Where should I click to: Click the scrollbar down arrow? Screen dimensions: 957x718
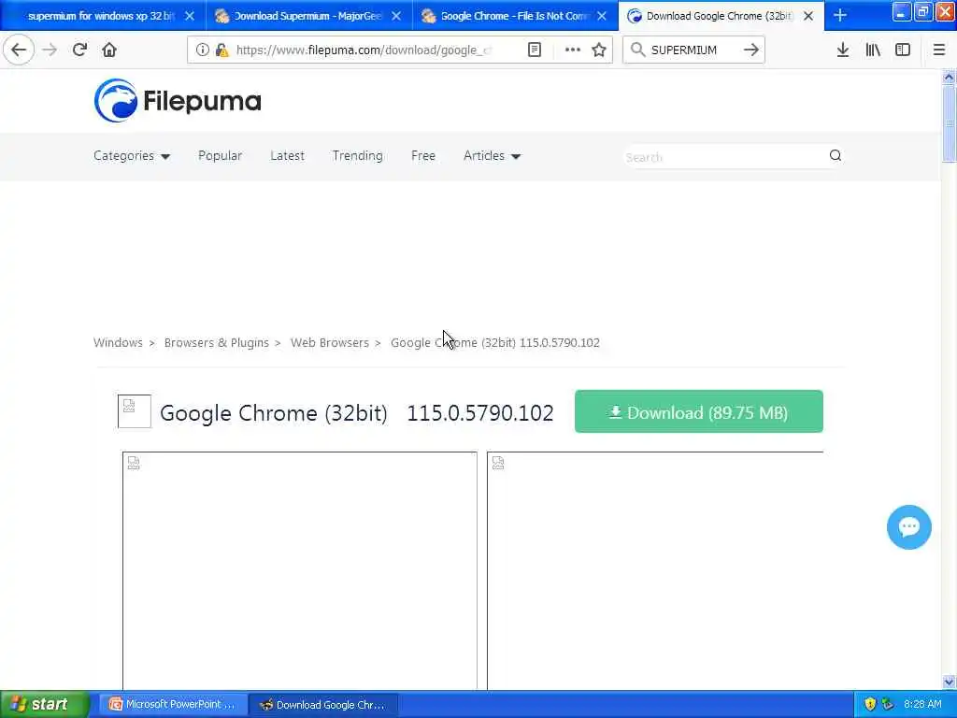(x=949, y=682)
